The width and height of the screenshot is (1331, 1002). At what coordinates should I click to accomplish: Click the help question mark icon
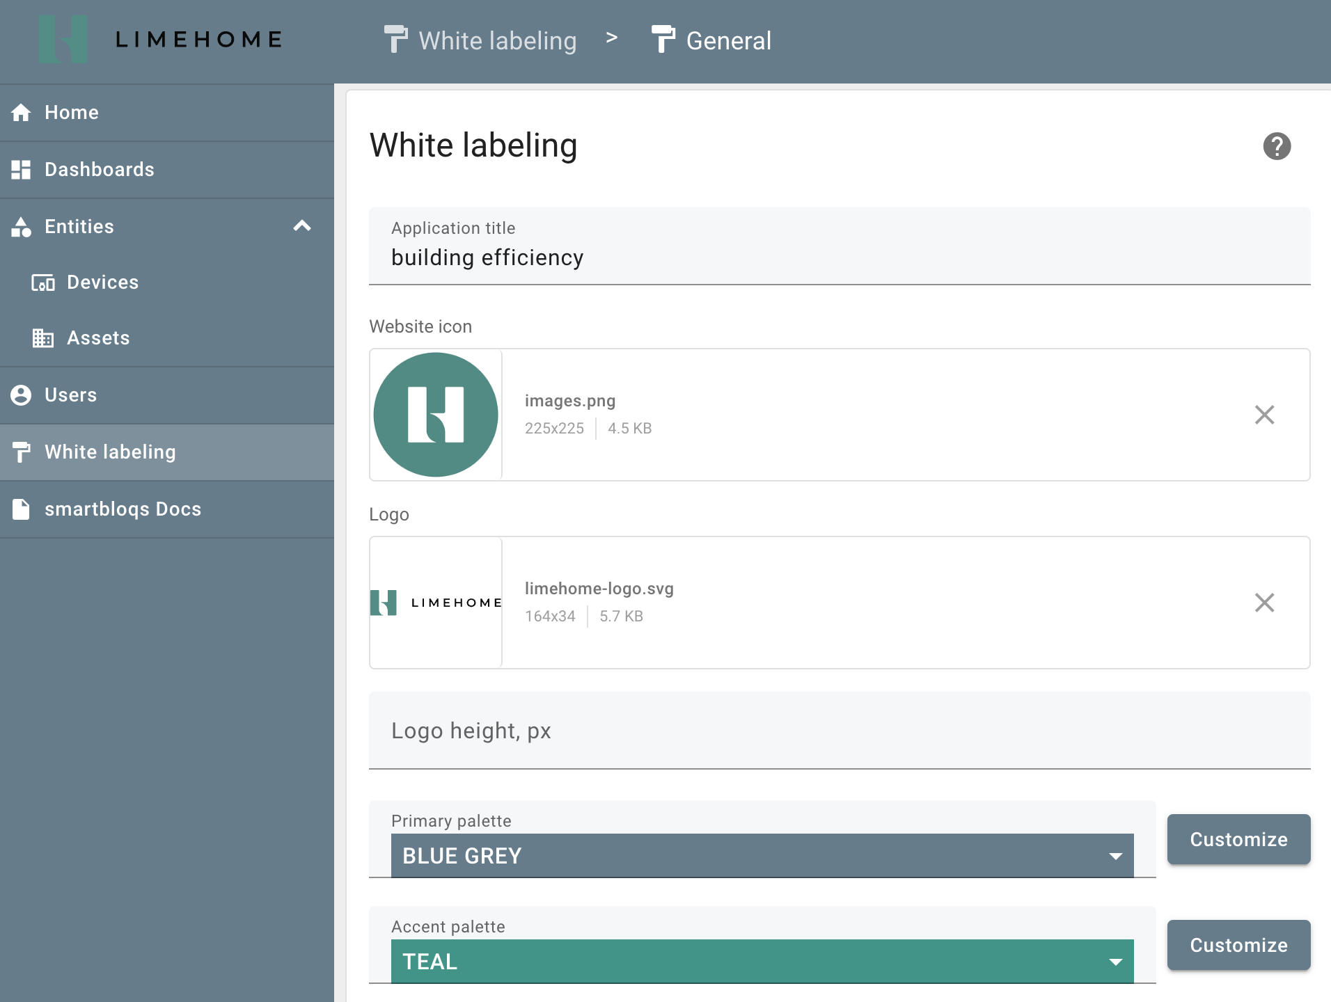click(x=1277, y=146)
